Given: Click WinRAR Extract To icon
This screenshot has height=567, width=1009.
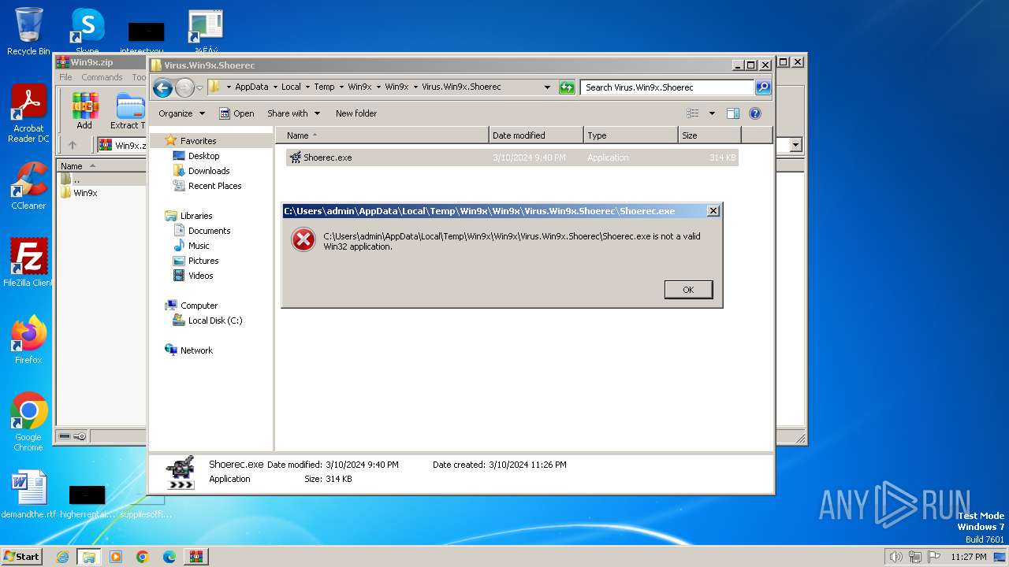Looking at the screenshot, I should point(128,112).
